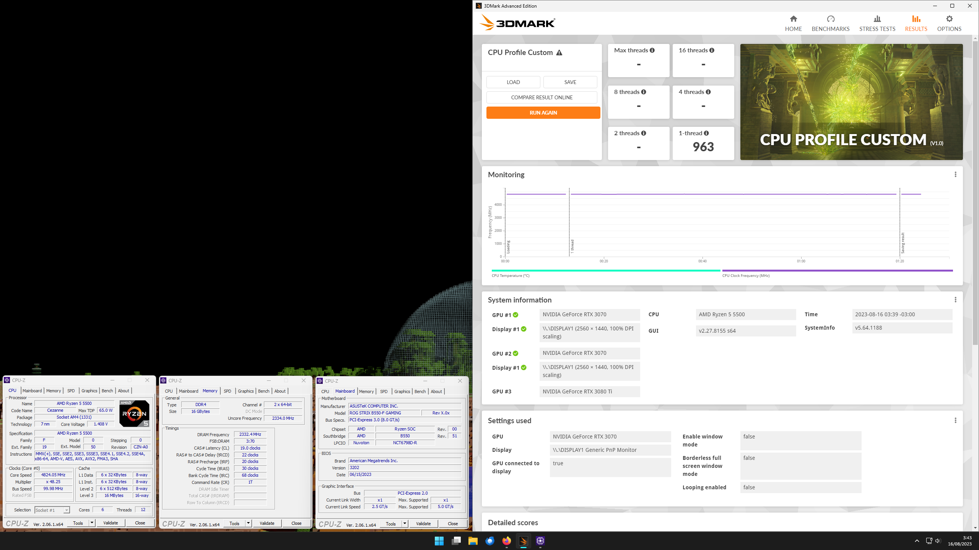
Task: Open the Socket #1 selection dropdown
Action: tap(52, 510)
